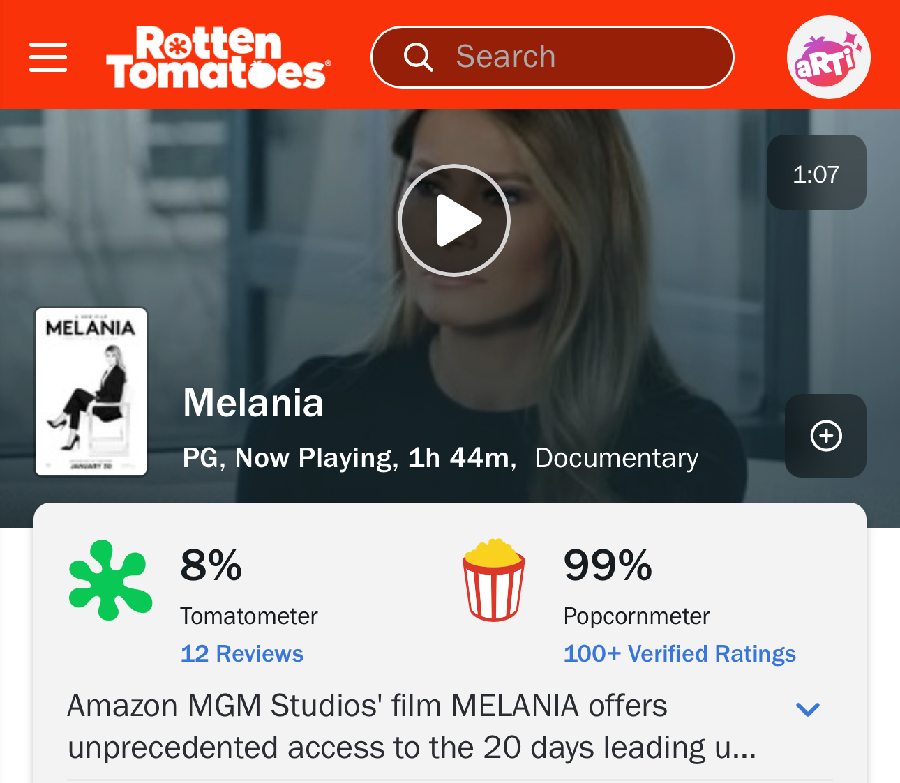900x783 pixels.
Task: Click the Melania movie title
Action: point(253,403)
